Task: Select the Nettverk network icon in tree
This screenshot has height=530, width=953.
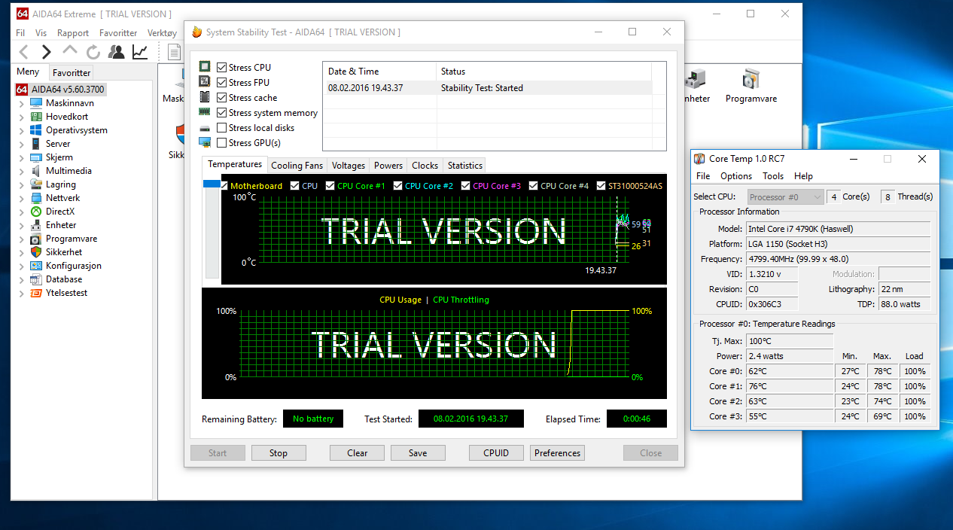Action: tap(36, 198)
